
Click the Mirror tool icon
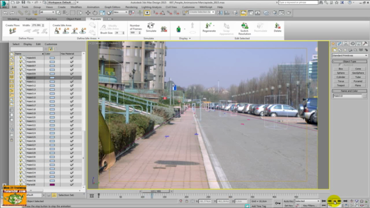220,13
